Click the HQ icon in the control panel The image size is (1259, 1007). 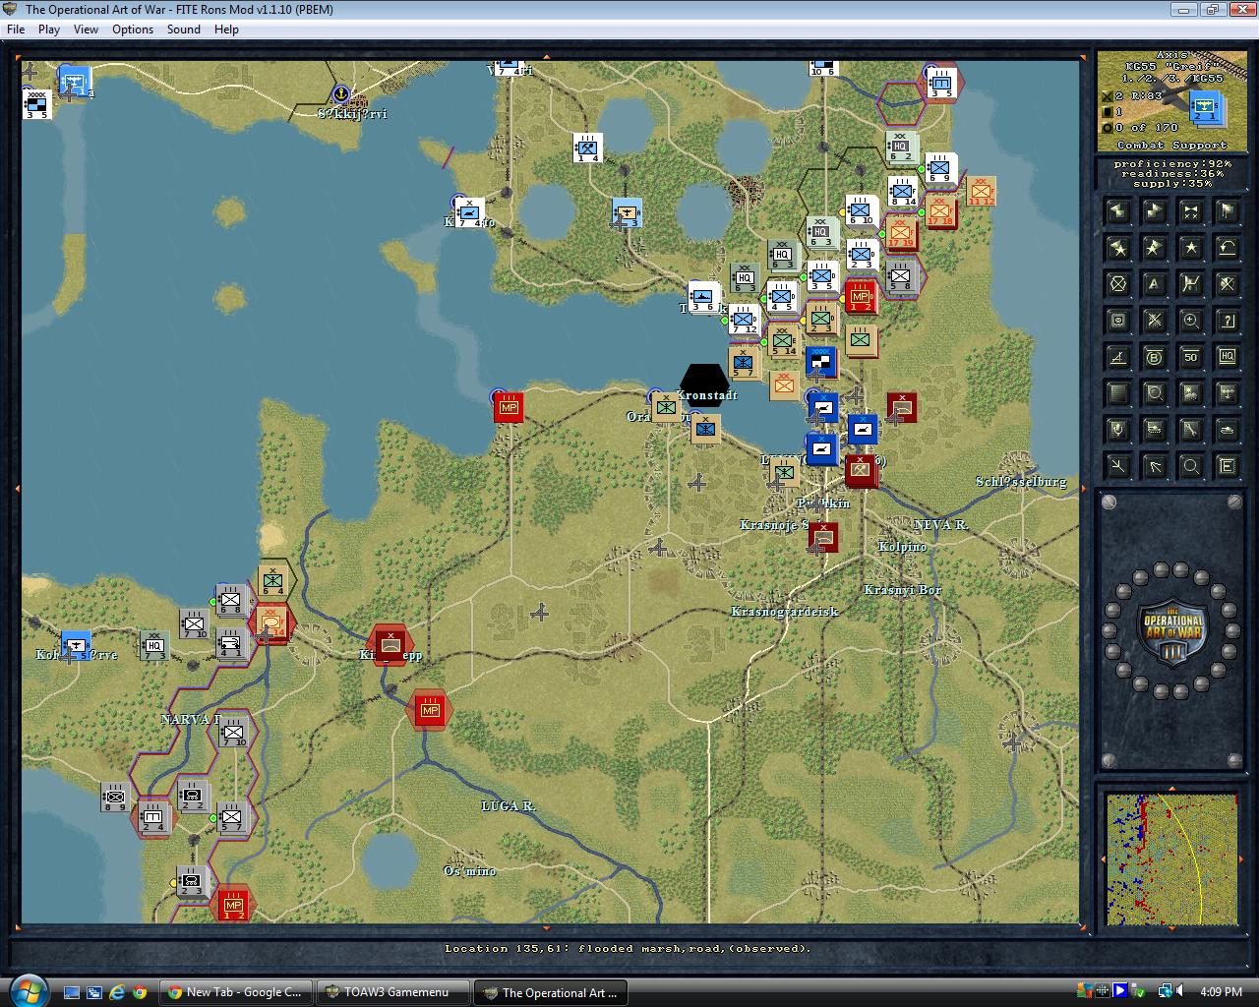pyautogui.click(x=1228, y=357)
